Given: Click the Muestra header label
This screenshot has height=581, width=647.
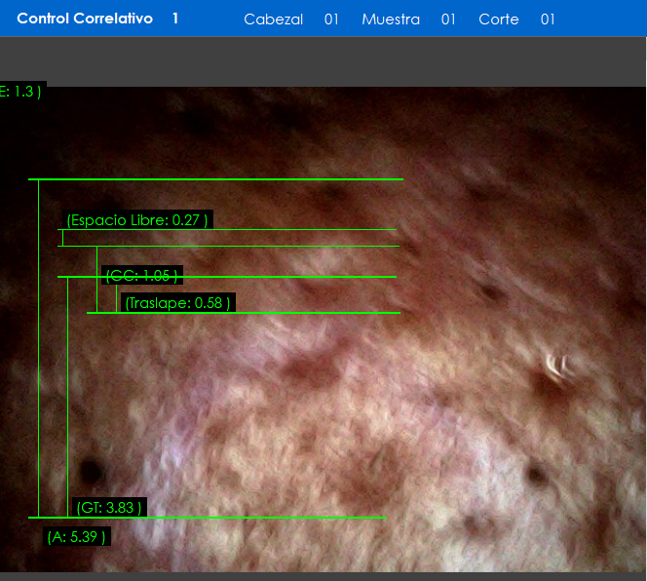Looking at the screenshot, I should (391, 19).
